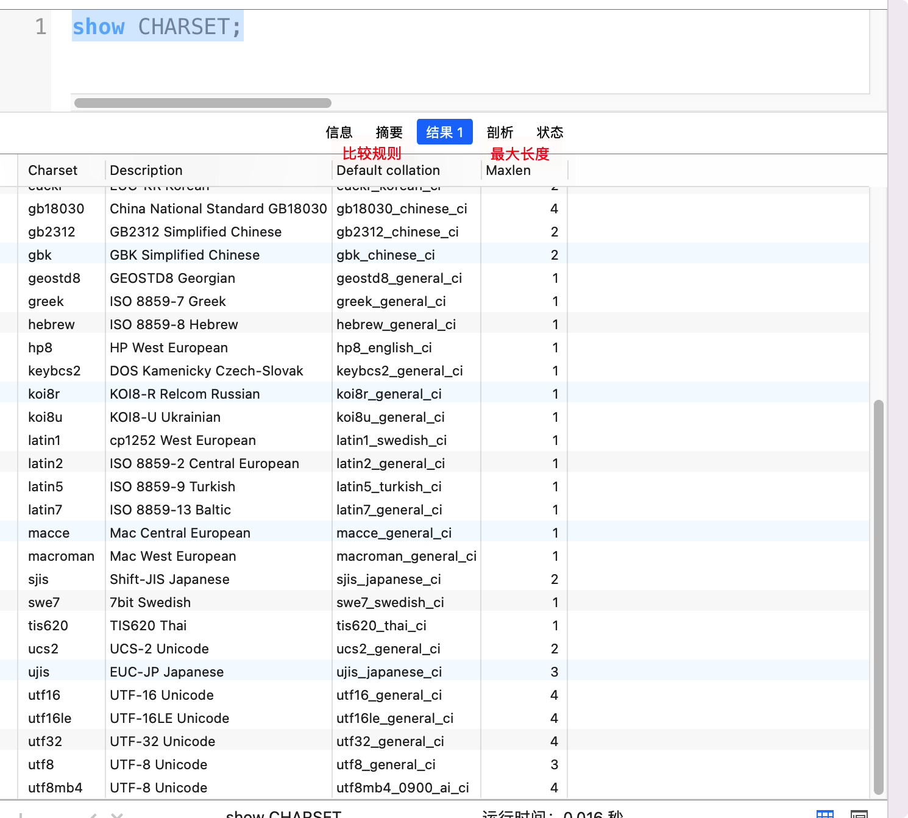The image size is (908, 818).
Task: Click the latin1_swedish_ci collation cell
Action: 392,440
